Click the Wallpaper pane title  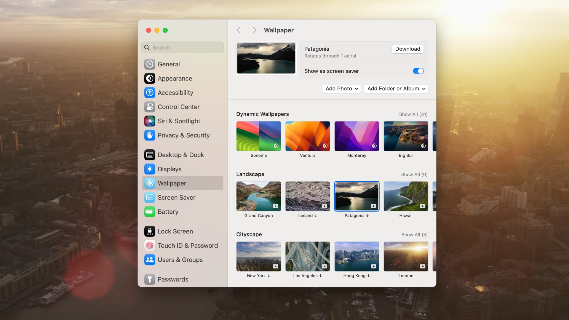point(279,30)
